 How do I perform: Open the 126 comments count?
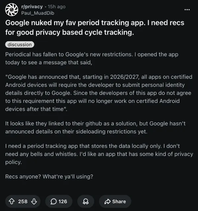63,201
